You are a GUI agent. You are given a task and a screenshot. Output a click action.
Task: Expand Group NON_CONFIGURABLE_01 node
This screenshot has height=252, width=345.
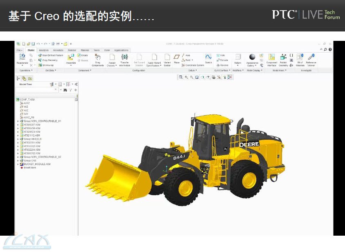click(x=18, y=121)
